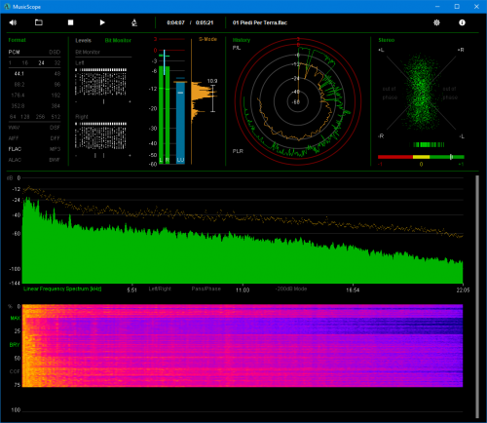
Task: Stop playback with the square button
Action: 70,22
